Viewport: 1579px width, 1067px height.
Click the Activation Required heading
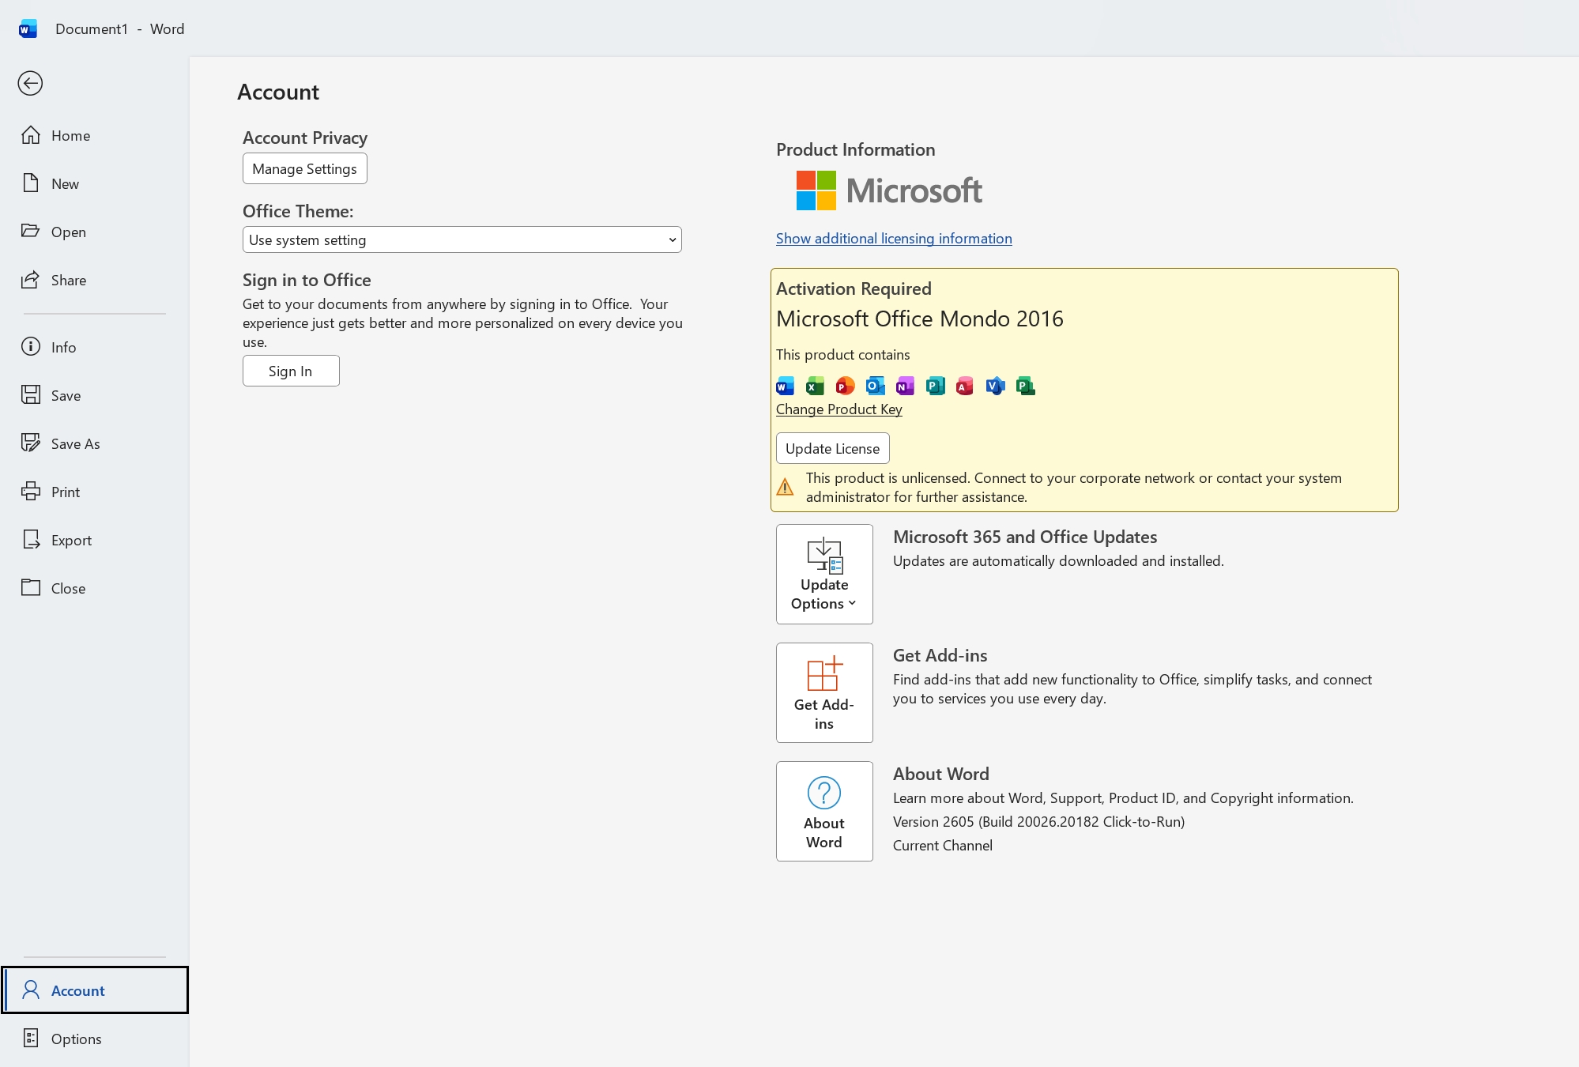pos(854,288)
